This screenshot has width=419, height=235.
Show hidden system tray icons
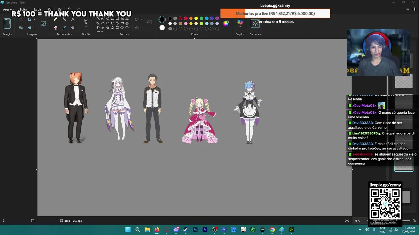point(360,230)
